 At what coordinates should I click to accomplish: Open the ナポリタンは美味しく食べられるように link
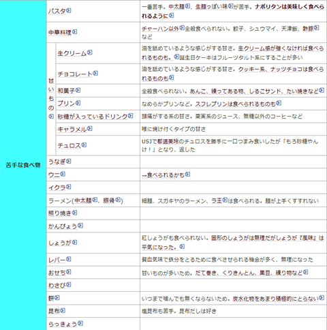pos(232,12)
